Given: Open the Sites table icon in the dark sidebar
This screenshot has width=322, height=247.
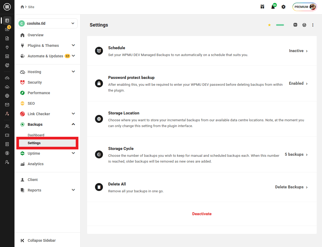Looking at the screenshot, I should pyautogui.click(x=7, y=20).
